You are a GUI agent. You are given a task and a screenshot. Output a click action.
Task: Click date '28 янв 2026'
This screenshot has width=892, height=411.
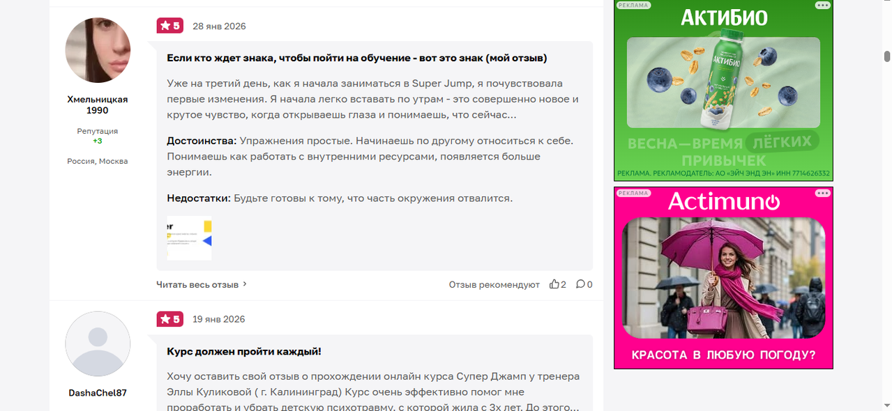pos(219,26)
